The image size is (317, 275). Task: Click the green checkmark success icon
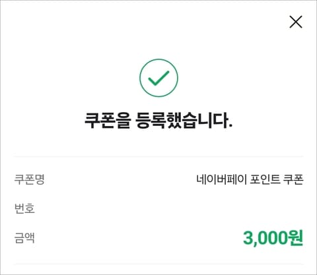[x=158, y=78]
